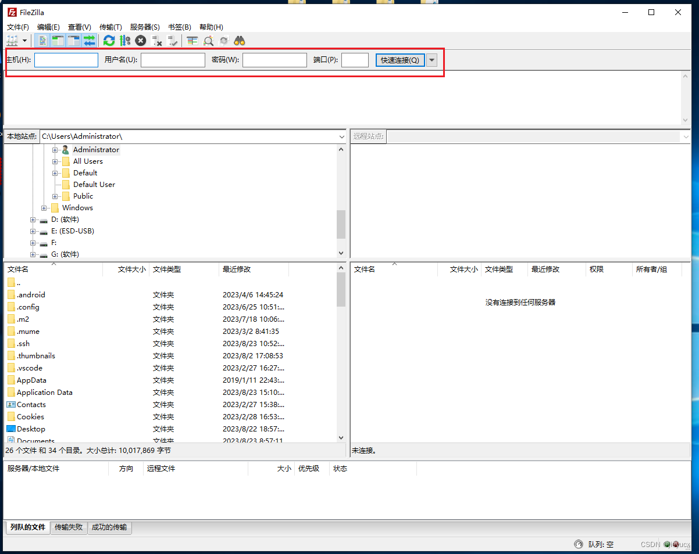Image resolution: width=699 pixels, height=554 pixels.
Task: Open the remote site path dropdown
Action: click(x=686, y=136)
